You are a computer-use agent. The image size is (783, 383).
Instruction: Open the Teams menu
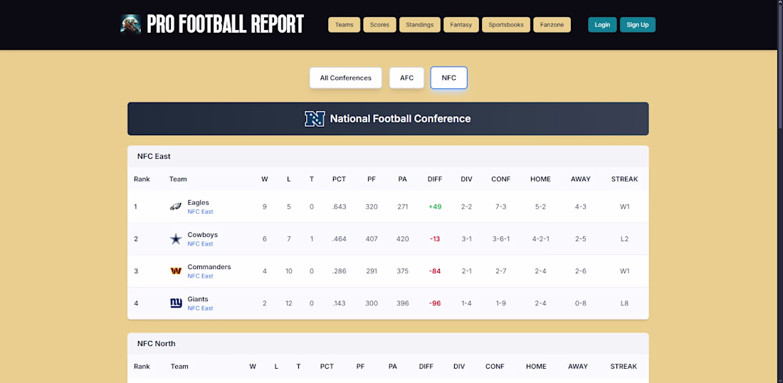344,25
